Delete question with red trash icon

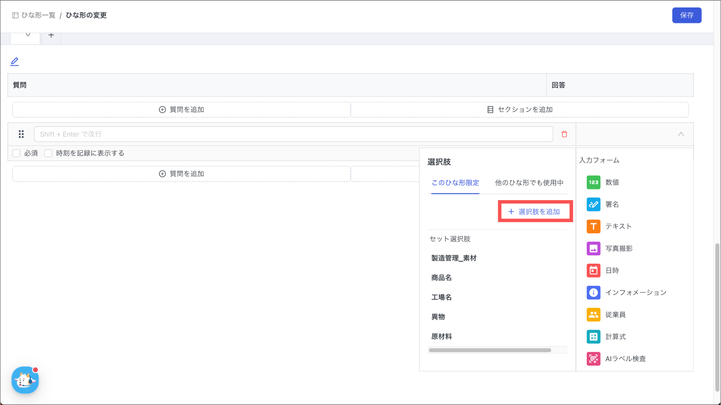point(564,134)
